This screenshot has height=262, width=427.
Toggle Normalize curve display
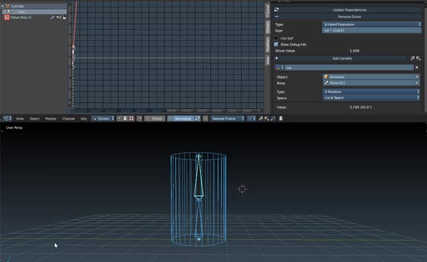(181, 118)
